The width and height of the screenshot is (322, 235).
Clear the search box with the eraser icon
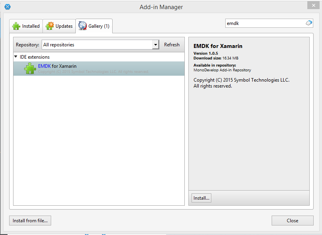(309, 23)
